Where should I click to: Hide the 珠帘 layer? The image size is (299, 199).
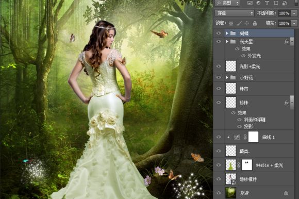[219, 89]
